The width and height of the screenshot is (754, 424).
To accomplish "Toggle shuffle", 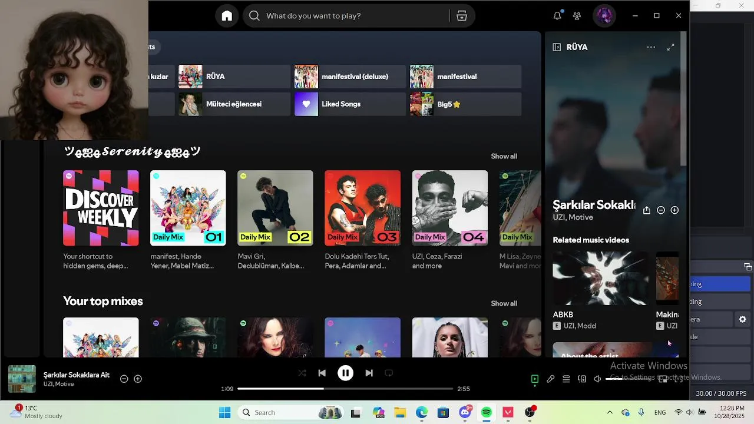I will tap(302, 373).
